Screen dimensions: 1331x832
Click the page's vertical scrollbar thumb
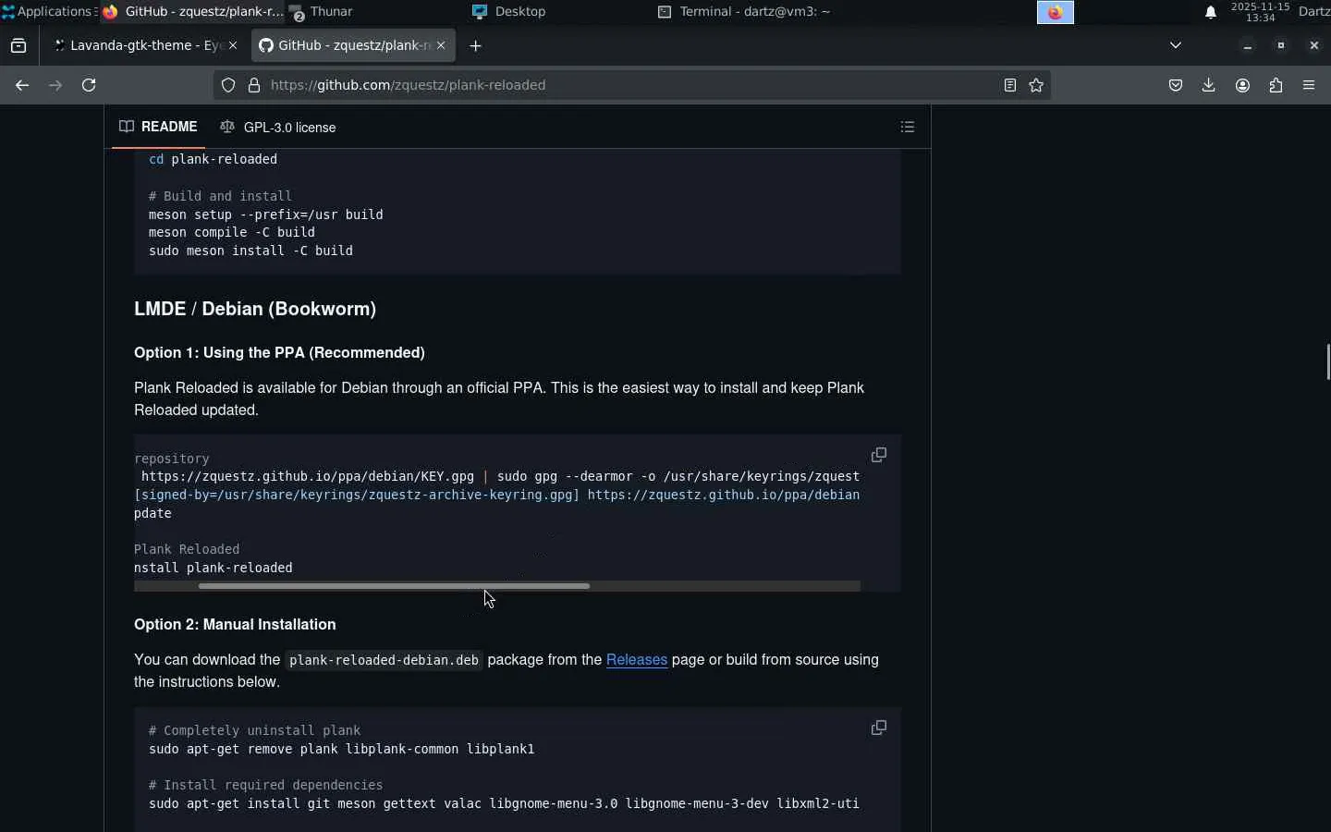click(1327, 361)
